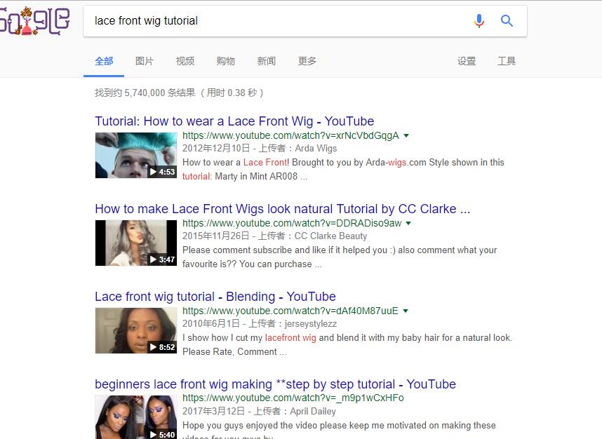Click the voice search microphone icon
This screenshot has height=439, width=602.
tap(479, 21)
